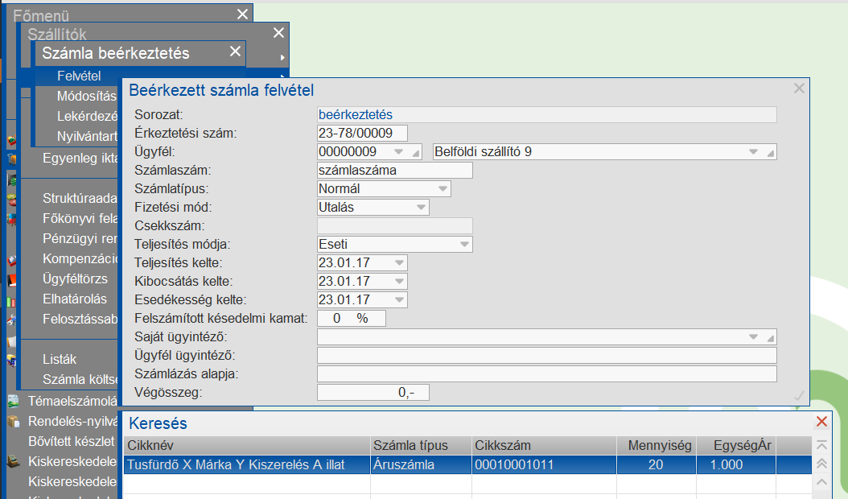The height and width of the screenshot is (499, 848).
Task: Click the Kiskereskedelem cash register icon
Action: pyautogui.click(x=12, y=462)
